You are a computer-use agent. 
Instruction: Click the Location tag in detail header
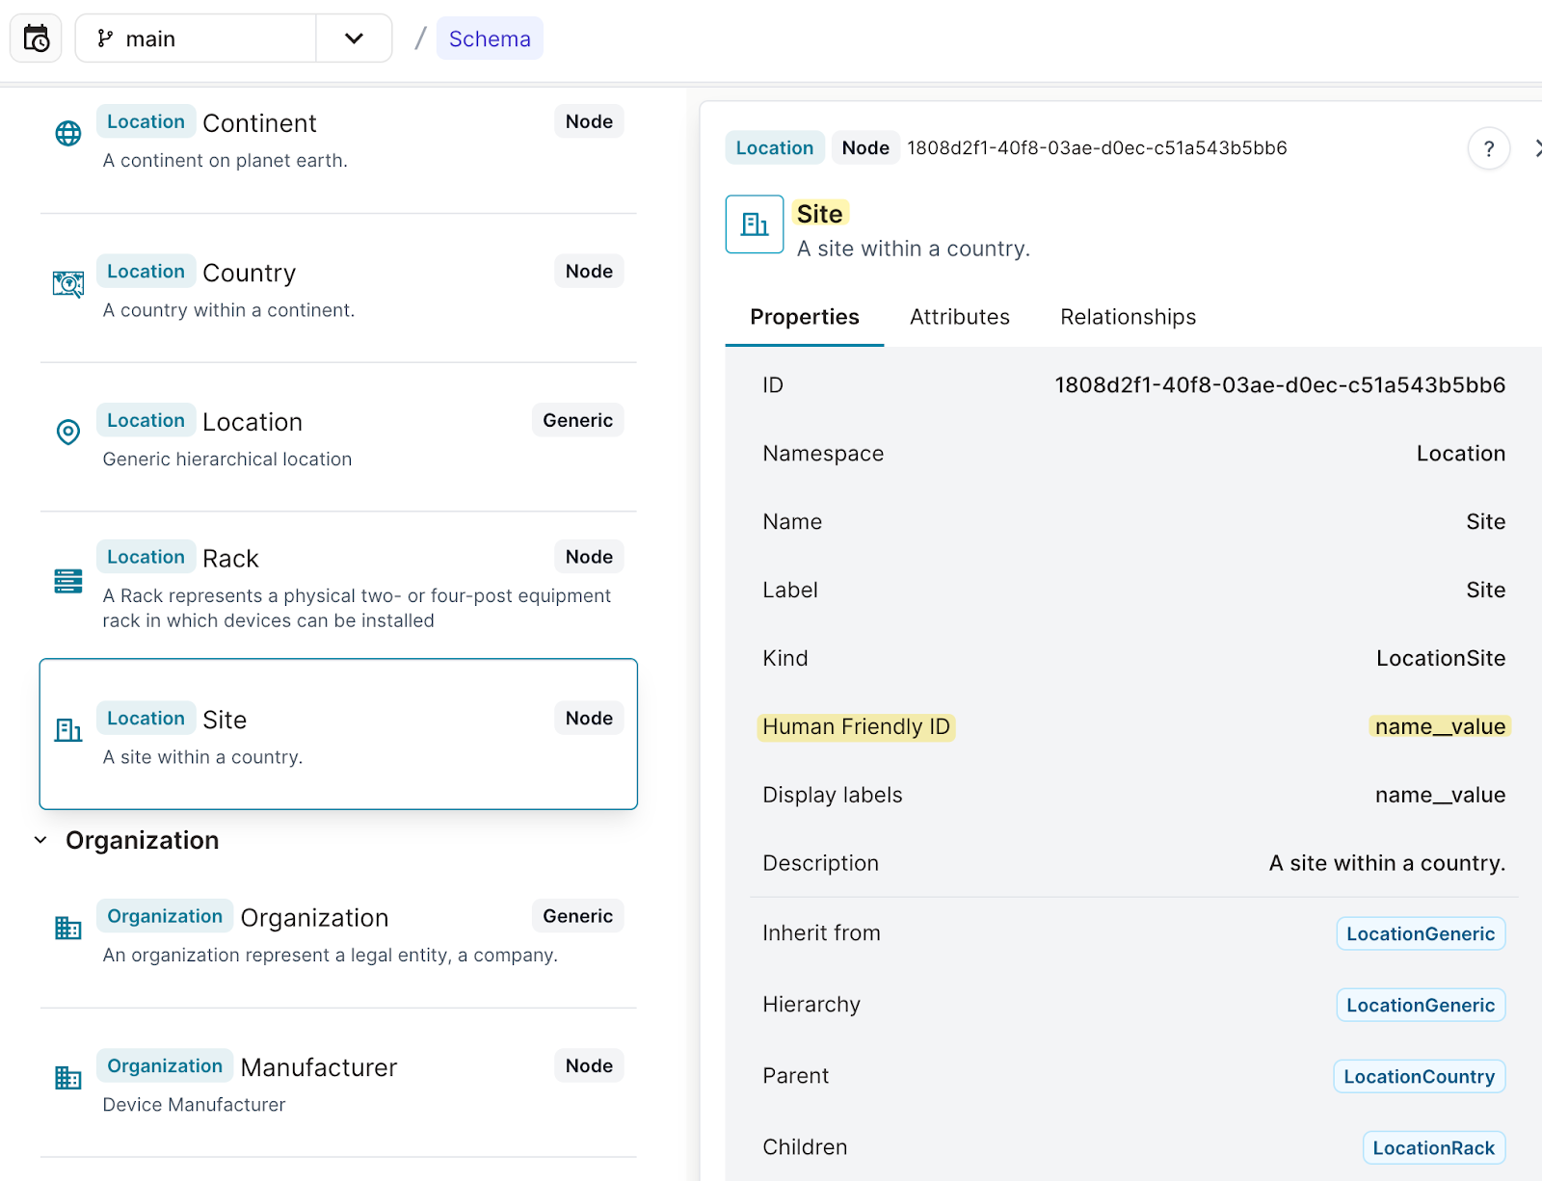point(775,147)
